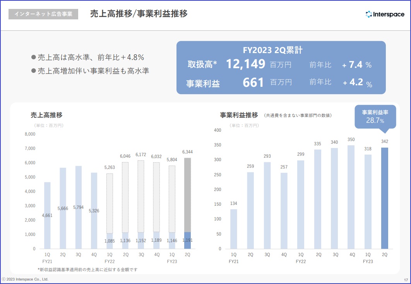The image size is (411, 284).
Task: Click the dotted 6,172 sales bar
Action: [x=141, y=196]
